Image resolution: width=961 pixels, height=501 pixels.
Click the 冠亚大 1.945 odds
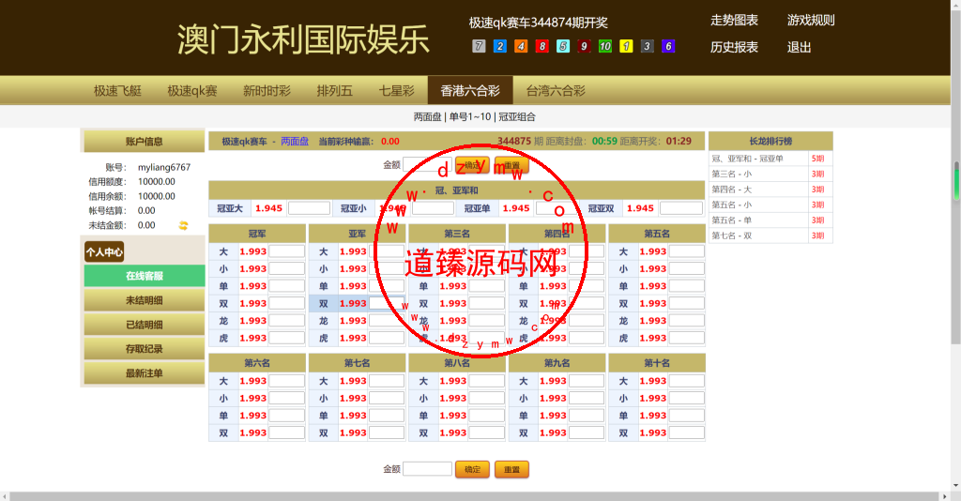pyautogui.click(x=268, y=208)
